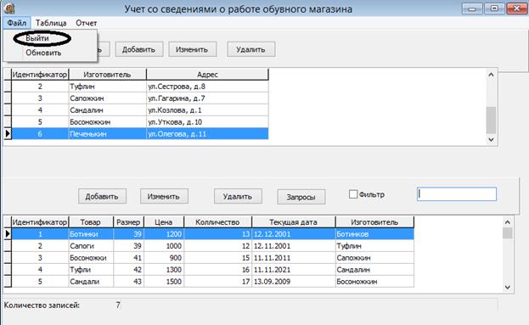
Task: Click the date cell 11.11.2011
Action: (294, 258)
